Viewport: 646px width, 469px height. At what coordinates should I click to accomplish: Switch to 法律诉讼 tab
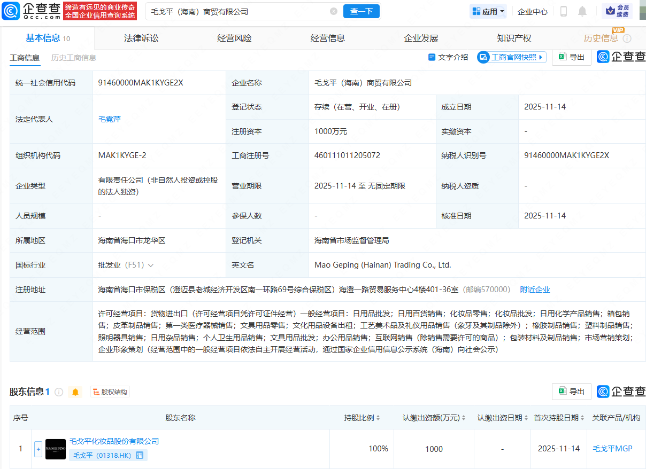(x=141, y=38)
